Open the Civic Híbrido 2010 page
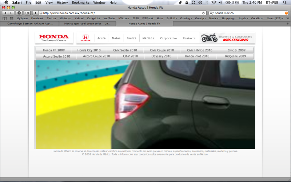 tap(199, 50)
